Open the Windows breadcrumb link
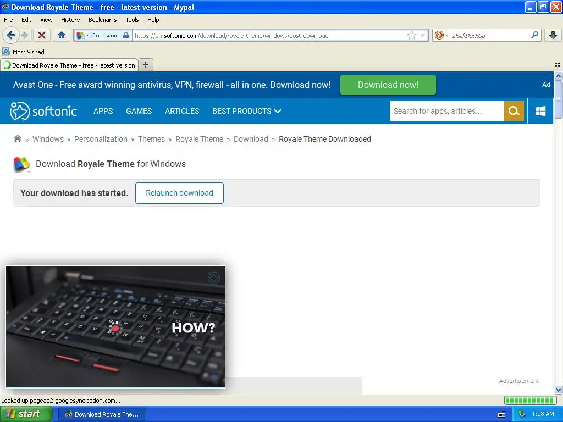Screen dimensions: 563x422 pos(48,139)
